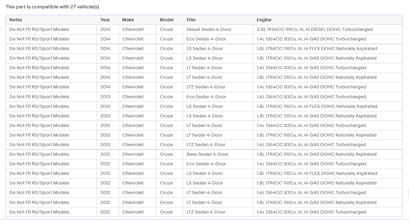409x220 pixels.
Task: Click the Year column header
Action: coord(105,20)
